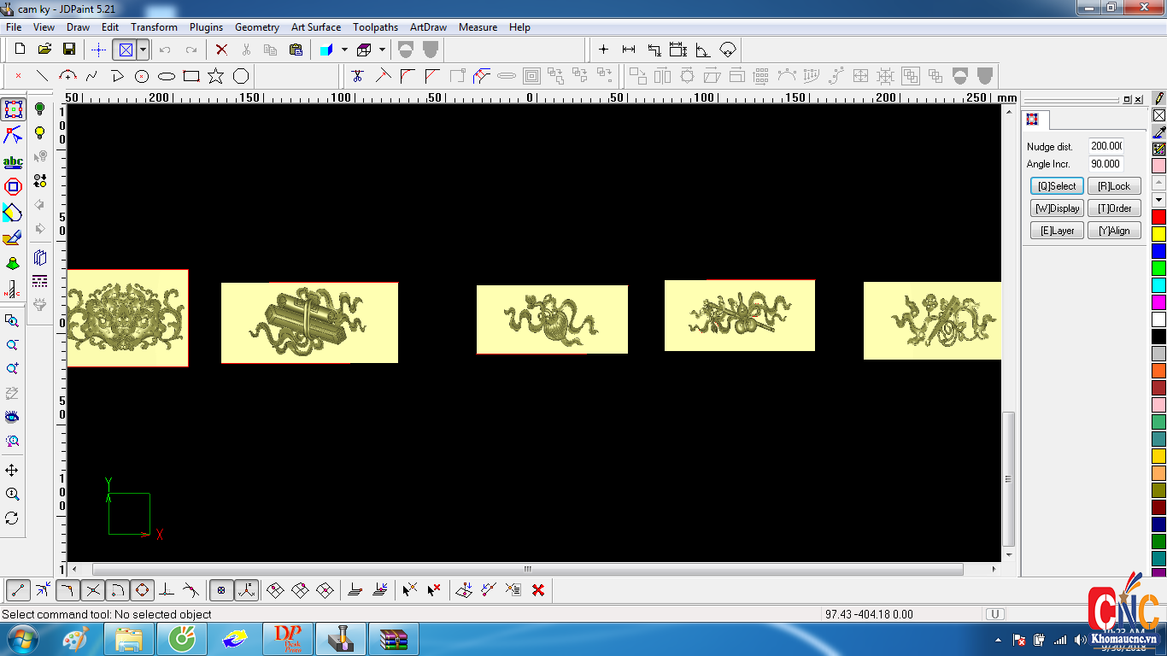Toggle the endpoint snap button

(19, 589)
